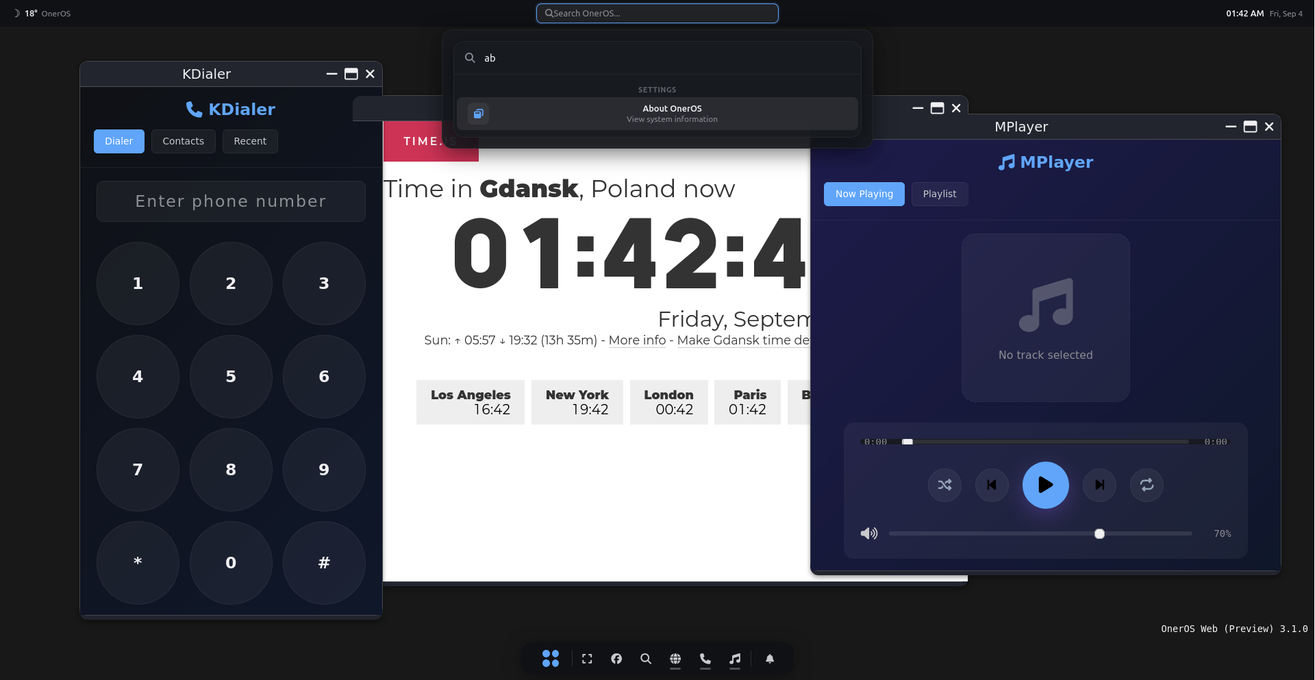This screenshot has width=1315, height=680.
Task: Toggle shuffle in MPlayer
Action: pyautogui.click(x=945, y=485)
